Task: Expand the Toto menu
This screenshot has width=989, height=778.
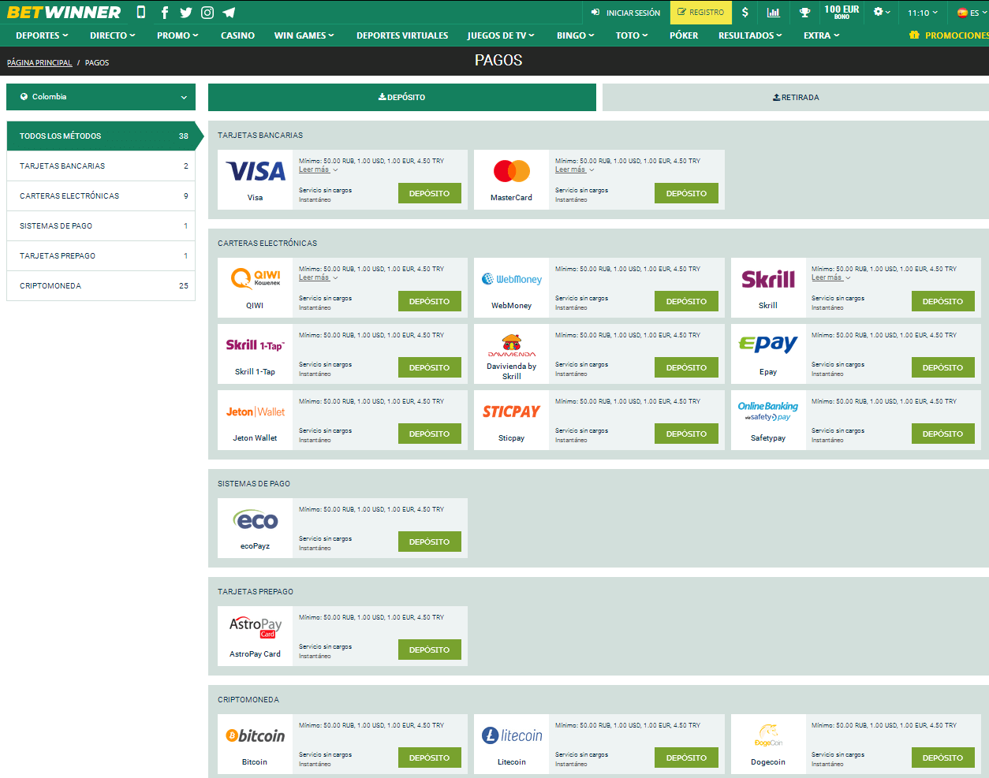Action: (x=632, y=35)
